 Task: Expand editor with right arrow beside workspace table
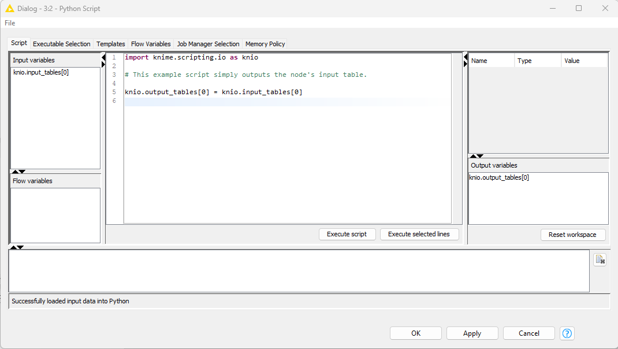pyautogui.click(x=466, y=64)
